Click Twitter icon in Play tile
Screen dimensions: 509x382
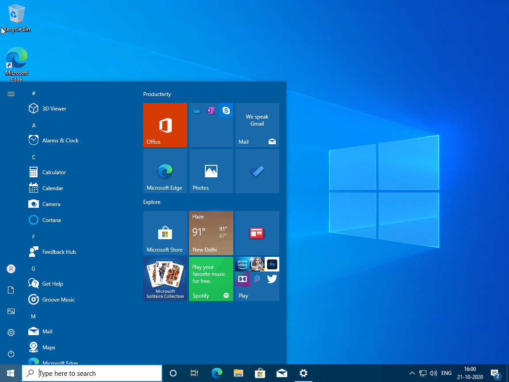click(x=272, y=279)
